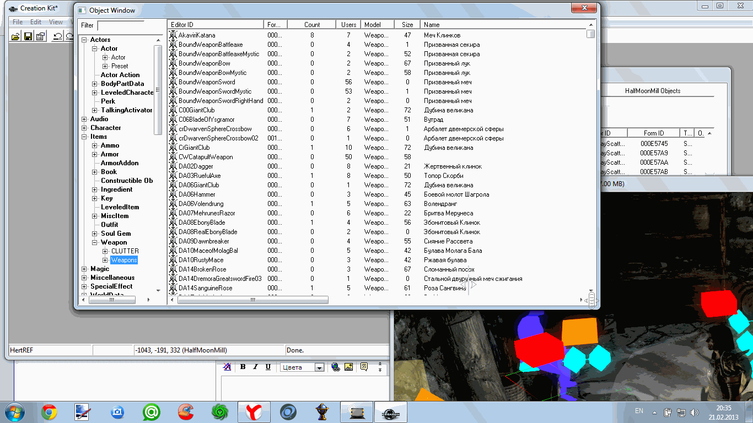Screen dimensions: 753x423
Task: Expand the CLUTTER folder under Weapon
Action: click(x=105, y=251)
